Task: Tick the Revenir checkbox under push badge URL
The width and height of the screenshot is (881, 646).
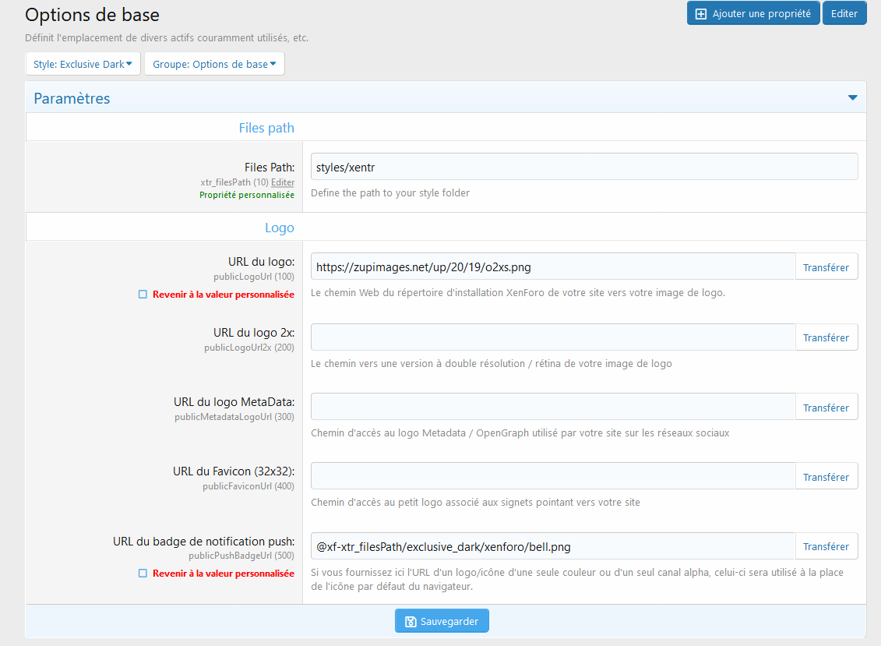Action: pyautogui.click(x=143, y=574)
